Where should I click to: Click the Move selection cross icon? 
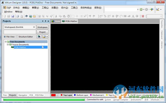77,16
